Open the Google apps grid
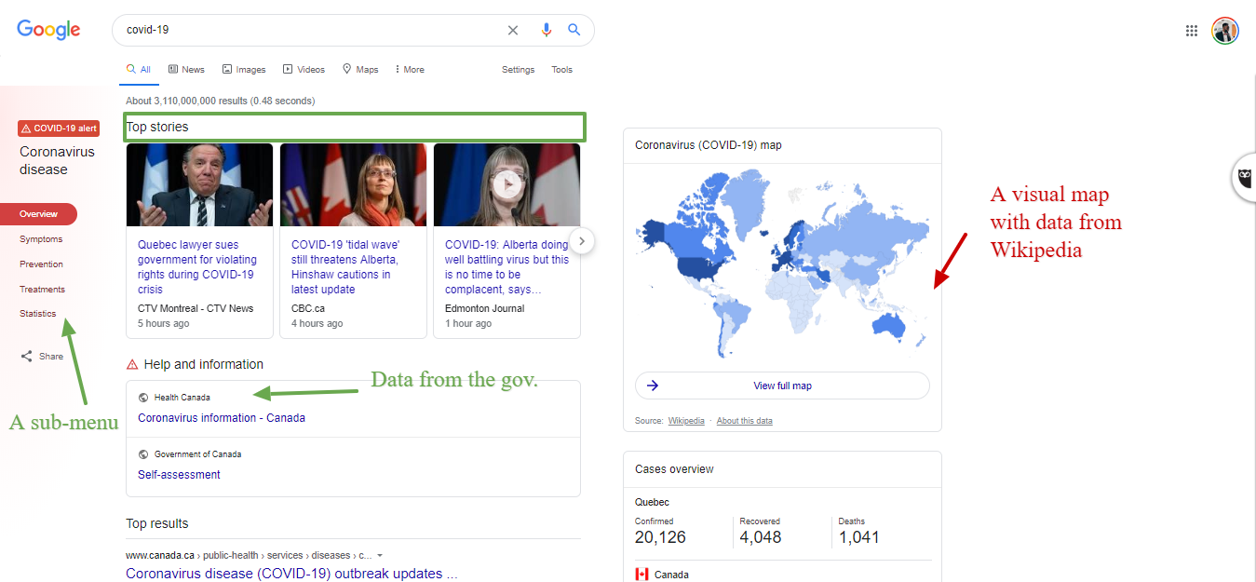Screen dimensions: 1256x582 pyautogui.click(x=1192, y=31)
